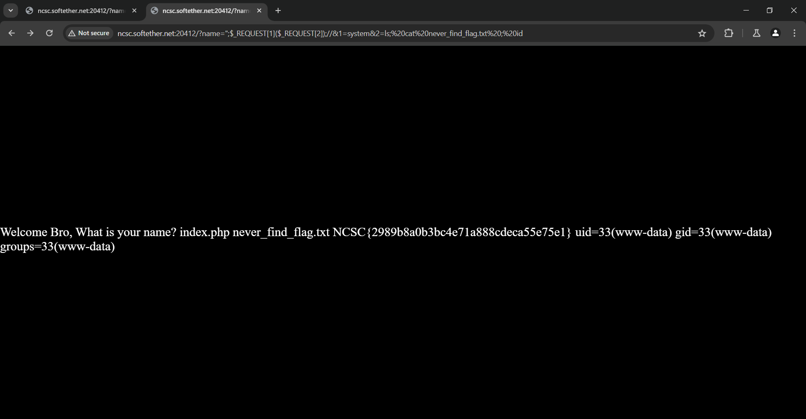The height and width of the screenshot is (419, 806).
Task: Open the globe favicon on the active tab
Action: click(155, 10)
